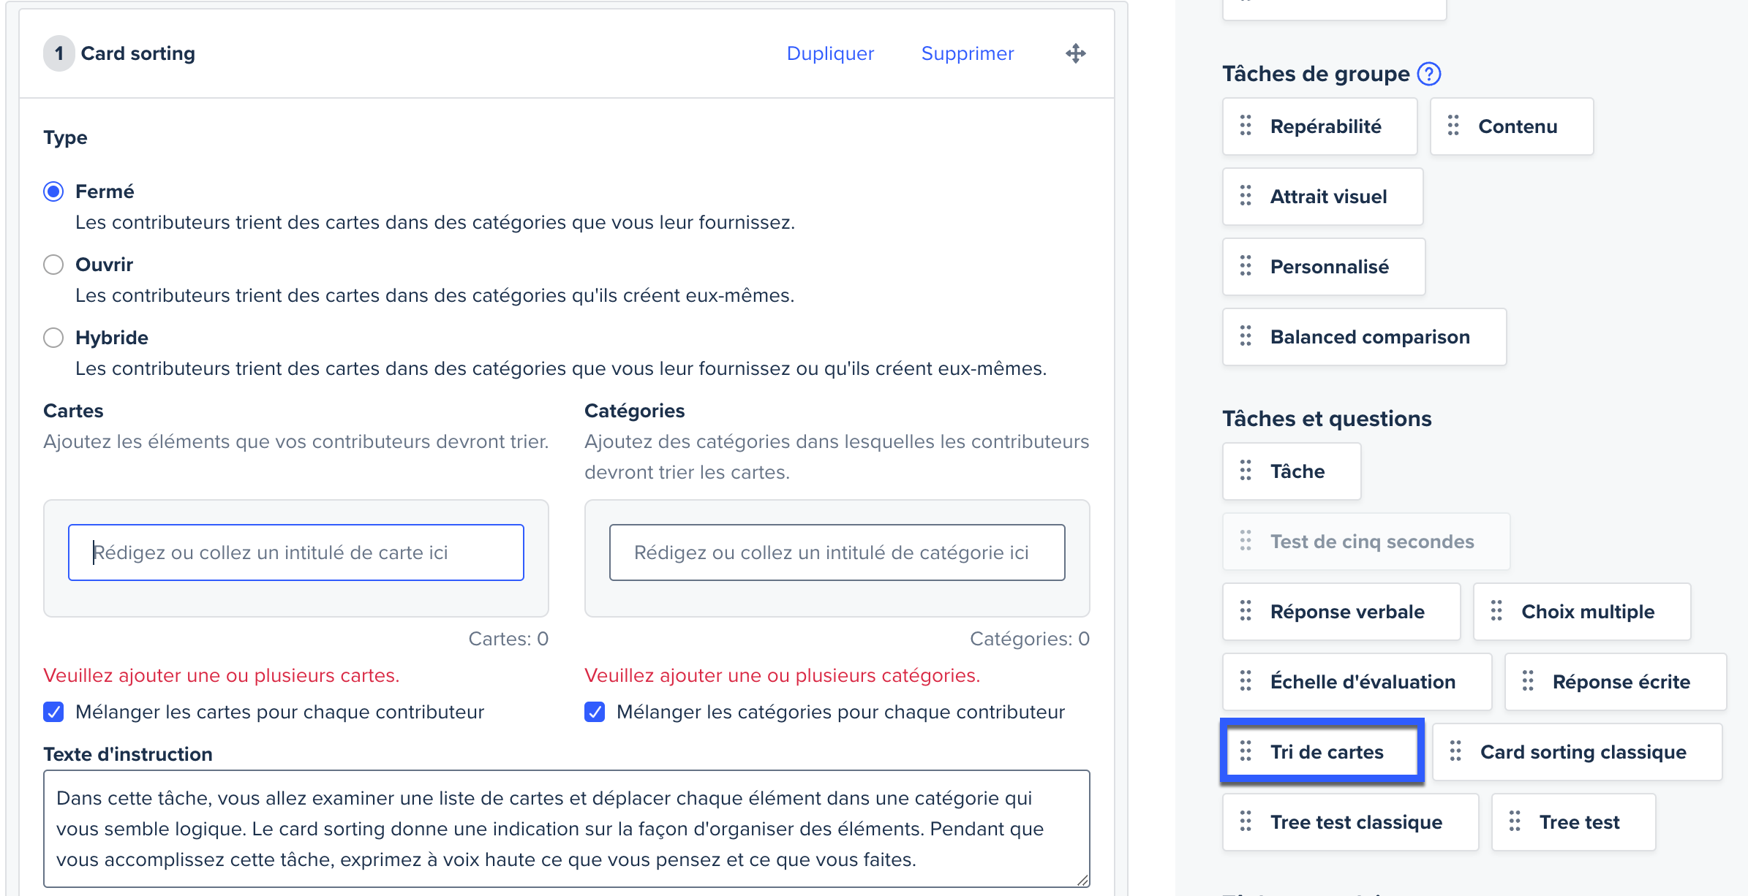This screenshot has width=1748, height=896.
Task: Click drag-handle dots on Balanced comparison tile
Action: (x=1246, y=336)
